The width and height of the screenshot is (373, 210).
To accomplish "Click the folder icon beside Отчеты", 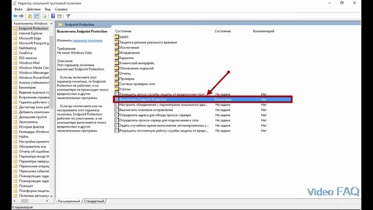I will (x=117, y=73).
